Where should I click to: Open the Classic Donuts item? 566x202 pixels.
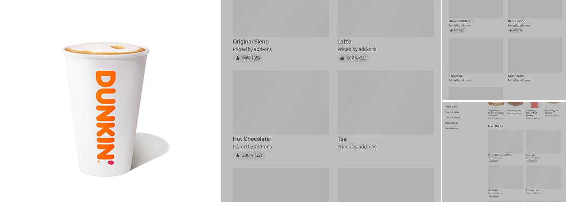coord(514,110)
